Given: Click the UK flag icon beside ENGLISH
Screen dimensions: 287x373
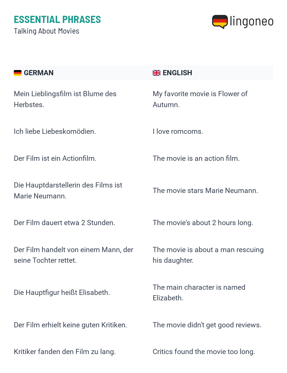Looking at the screenshot, I should tap(156, 73).
